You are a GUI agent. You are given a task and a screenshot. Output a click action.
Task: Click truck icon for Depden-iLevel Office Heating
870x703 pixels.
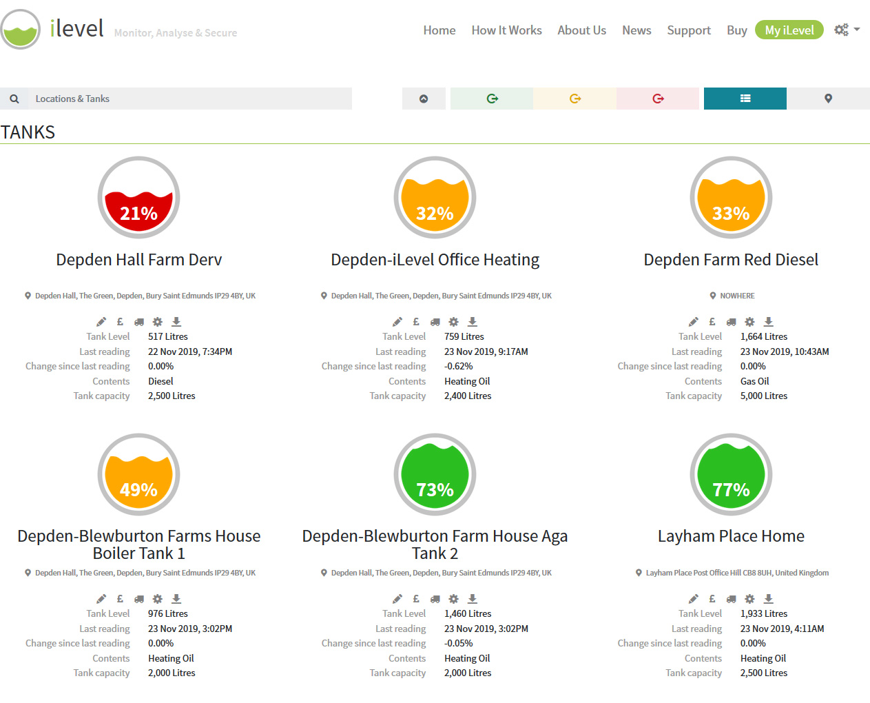click(x=435, y=322)
